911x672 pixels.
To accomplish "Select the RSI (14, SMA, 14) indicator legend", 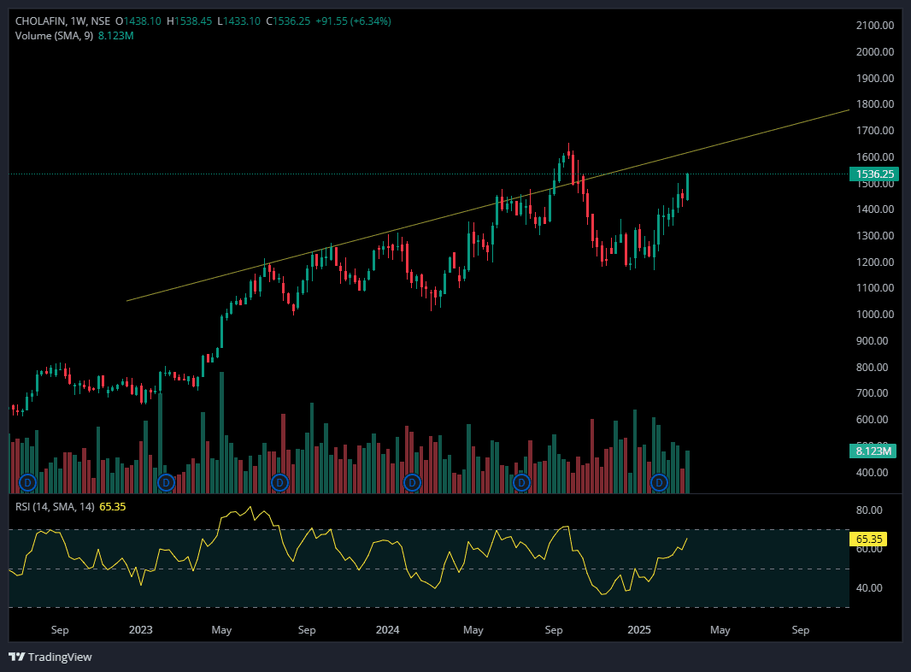I will coord(55,507).
